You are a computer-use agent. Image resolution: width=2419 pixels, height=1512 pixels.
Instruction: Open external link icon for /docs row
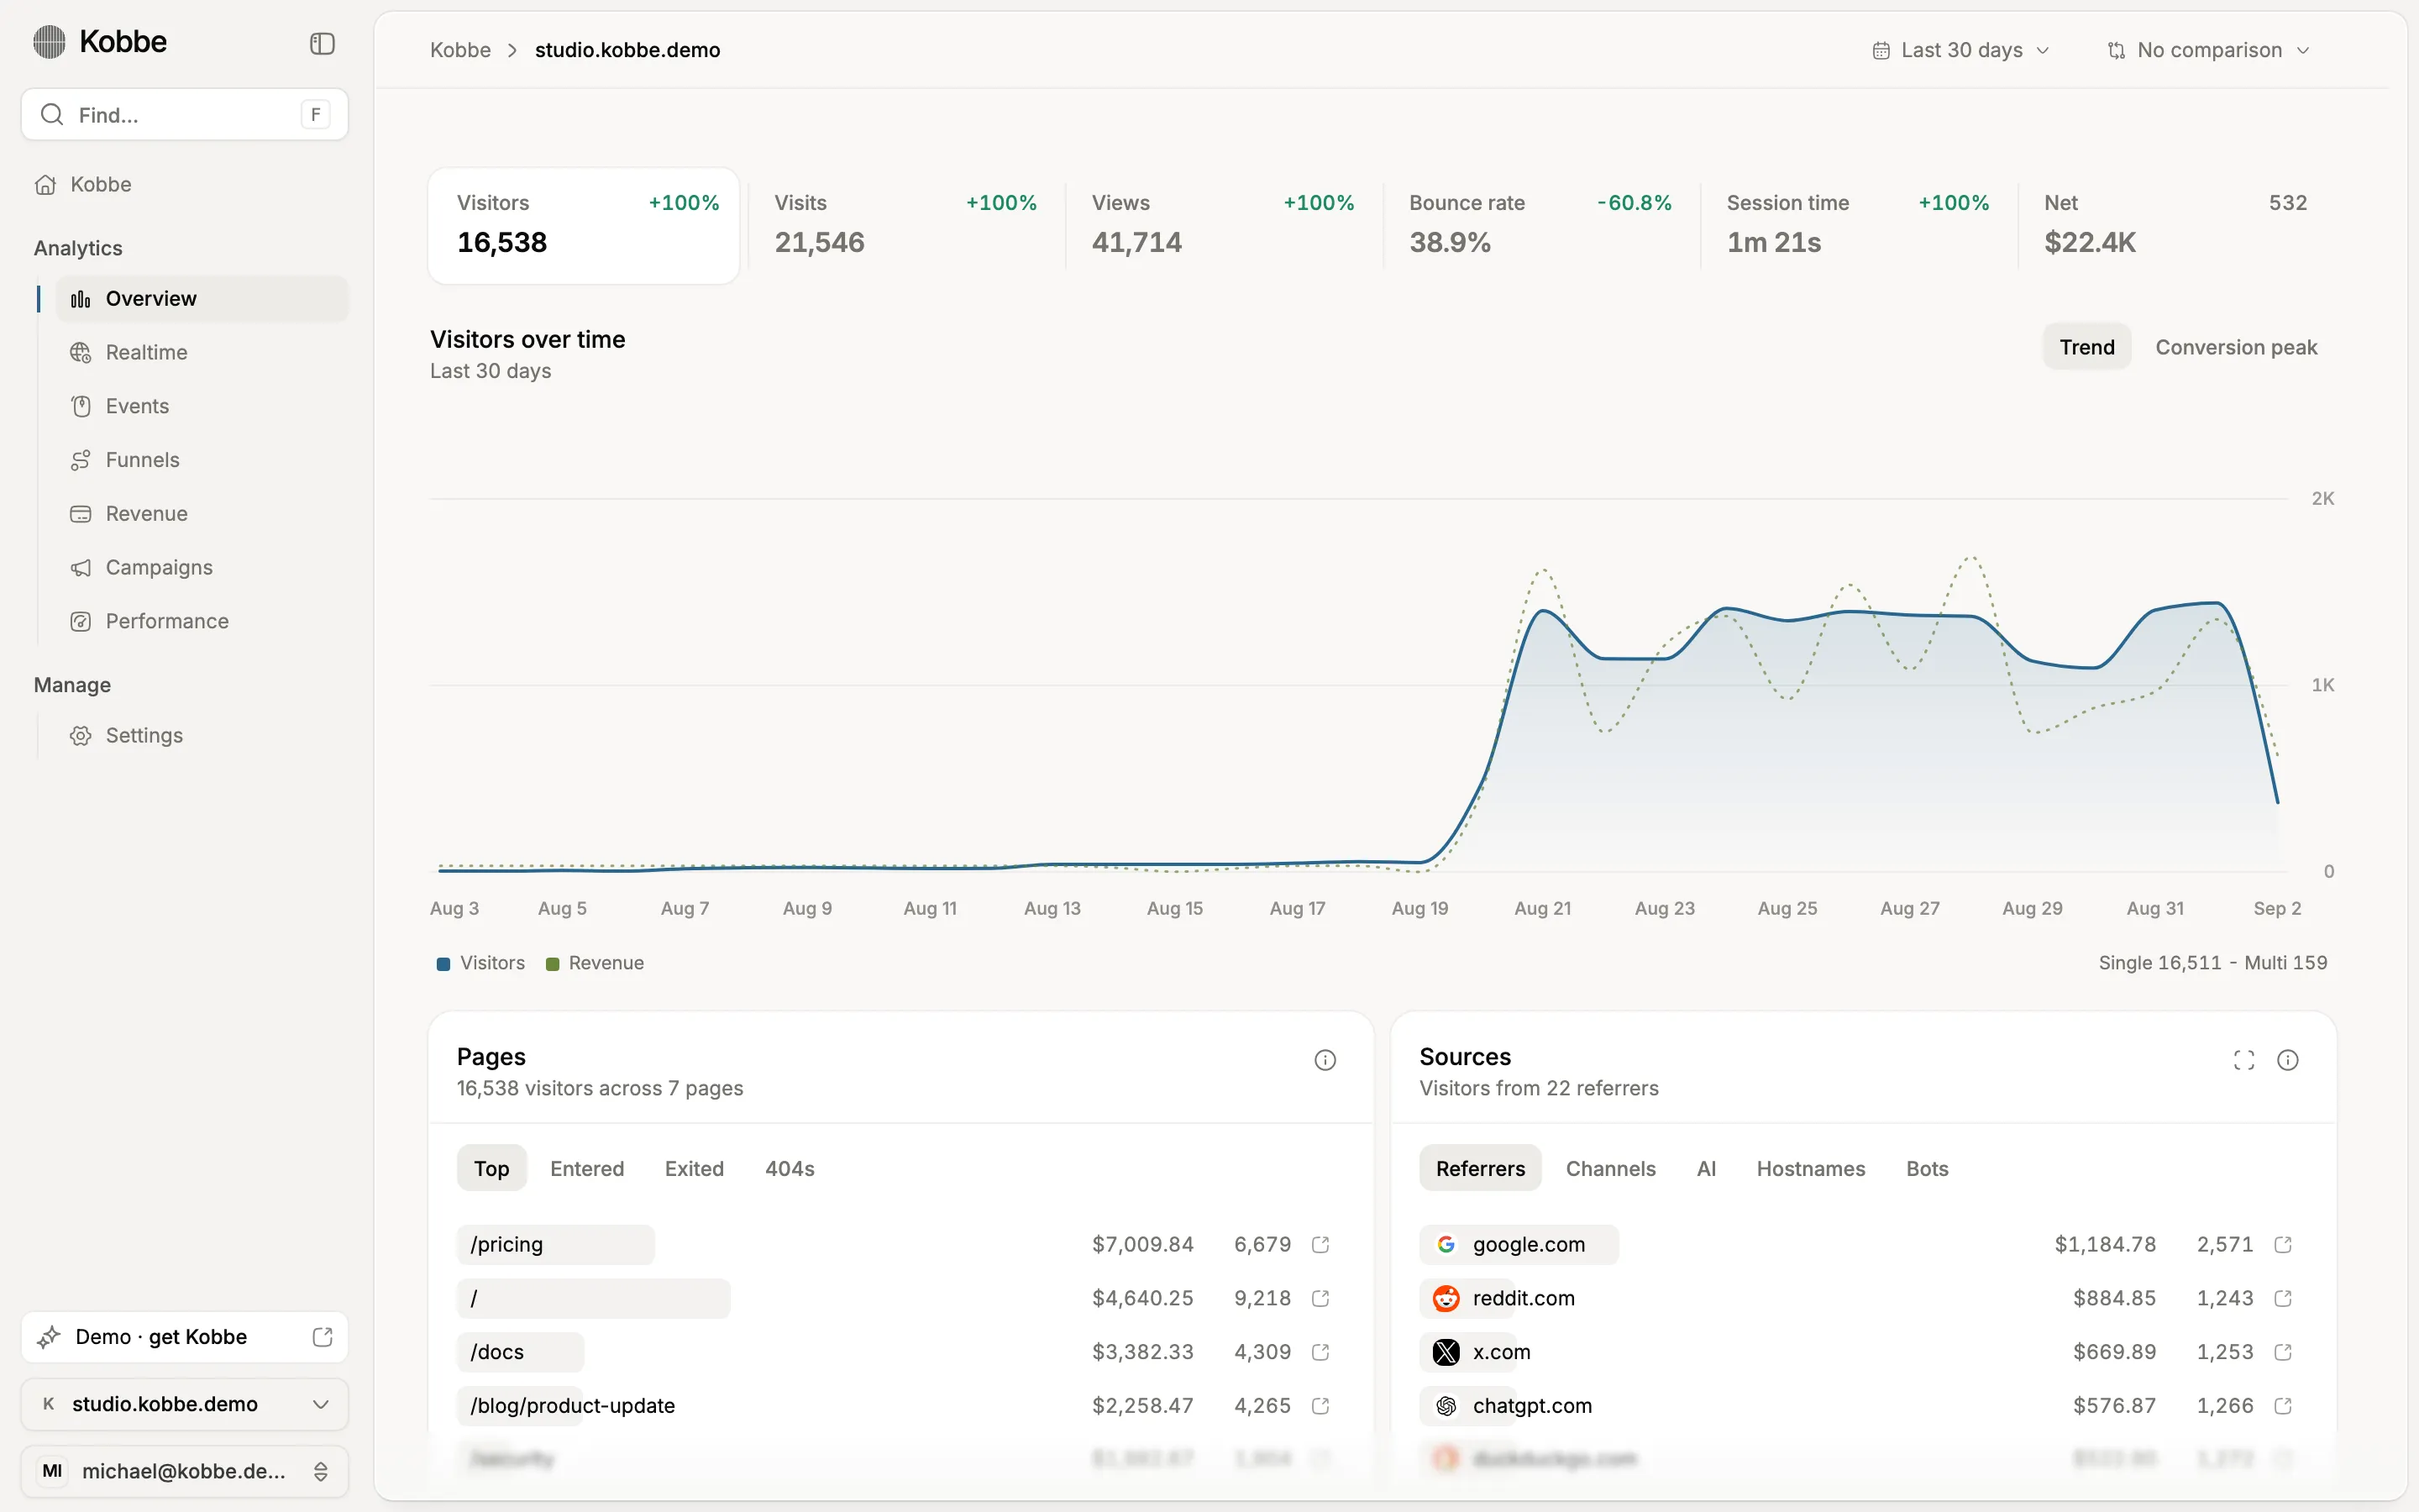click(1320, 1352)
